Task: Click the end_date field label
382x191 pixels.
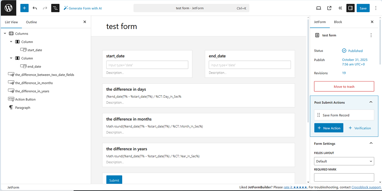Action: coord(217,56)
